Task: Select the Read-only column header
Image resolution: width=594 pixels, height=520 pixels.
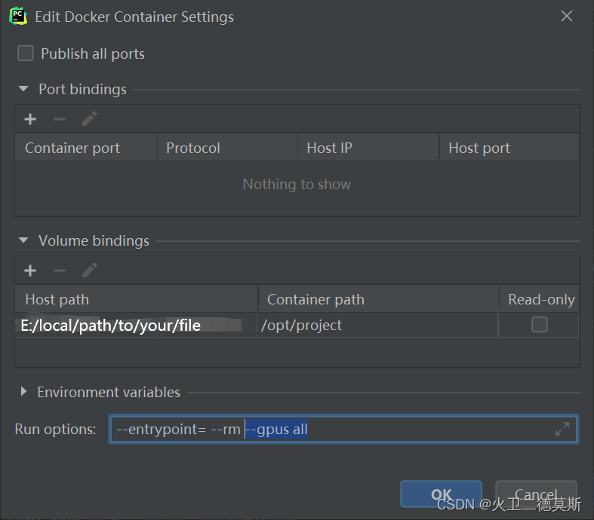Action: click(539, 299)
